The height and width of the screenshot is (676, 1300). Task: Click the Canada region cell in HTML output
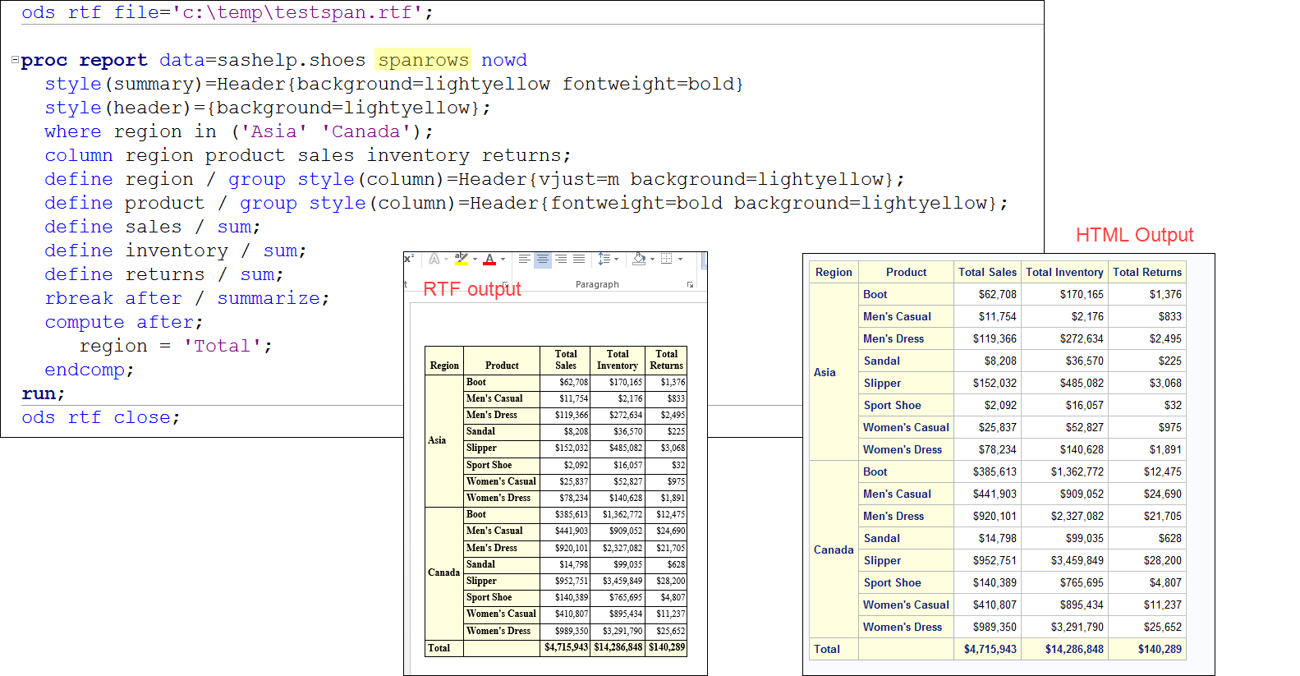point(834,550)
